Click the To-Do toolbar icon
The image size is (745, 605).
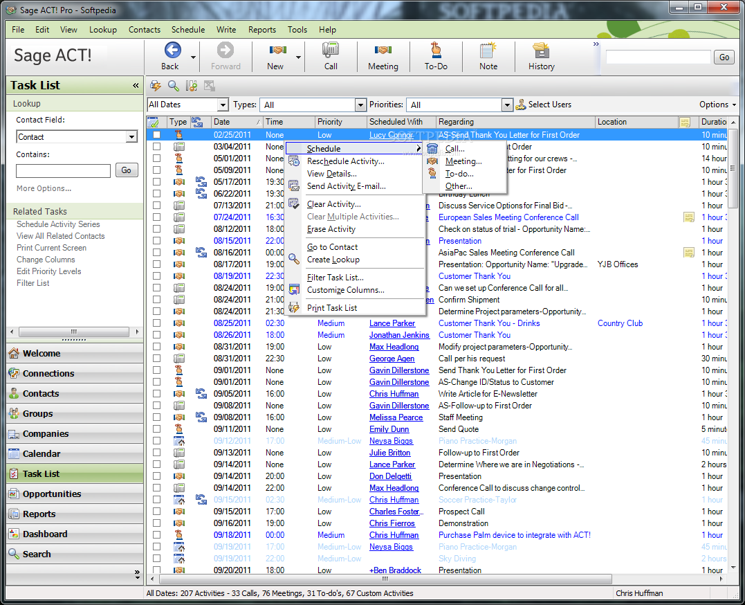[x=436, y=50]
